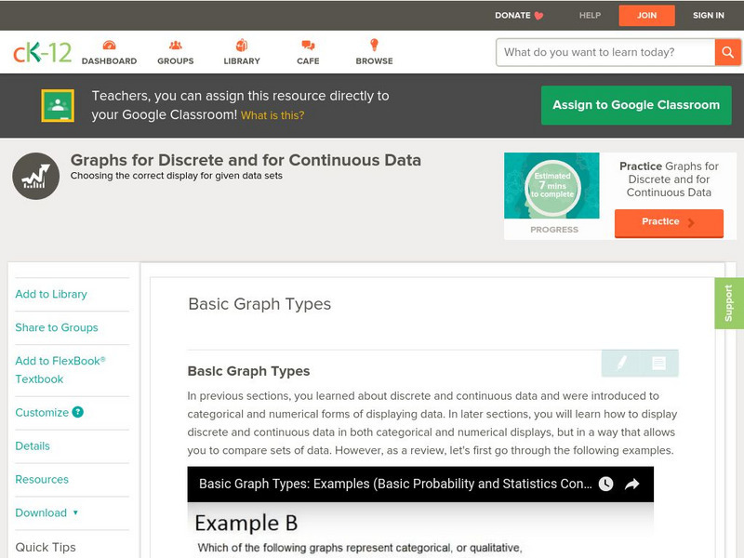744x558 pixels.
Task: Click the orange Practice button
Action: [x=668, y=222]
